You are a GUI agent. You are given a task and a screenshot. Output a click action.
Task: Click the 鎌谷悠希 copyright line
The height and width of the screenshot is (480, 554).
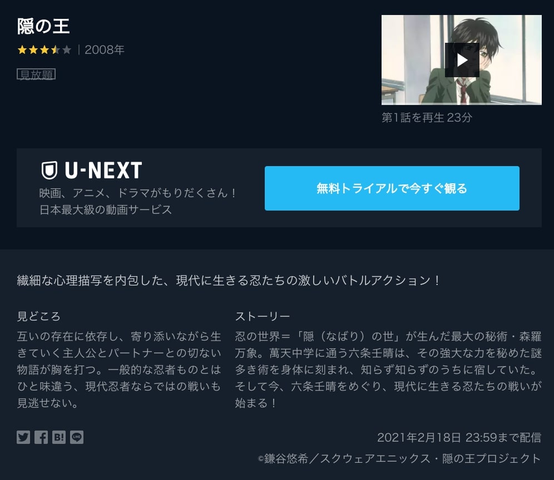point(399,458)
